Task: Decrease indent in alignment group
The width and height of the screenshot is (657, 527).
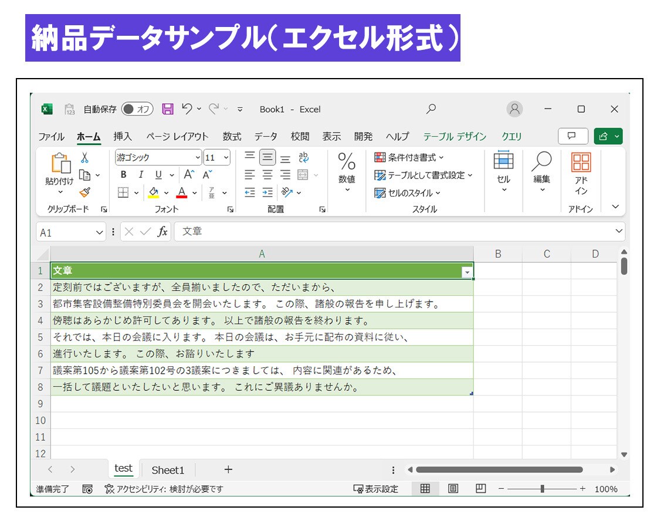Action: [x=250, y=192]
